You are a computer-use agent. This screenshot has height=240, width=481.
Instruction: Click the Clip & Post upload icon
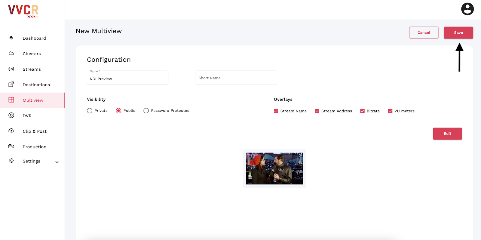point(11,131)
